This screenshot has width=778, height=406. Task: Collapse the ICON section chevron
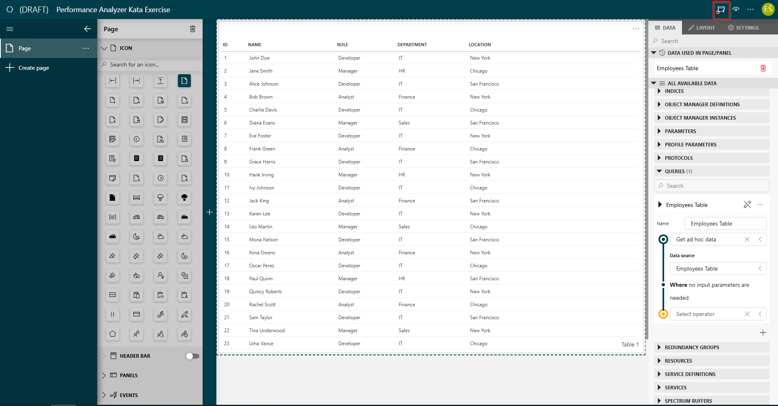tap(104, 48)
